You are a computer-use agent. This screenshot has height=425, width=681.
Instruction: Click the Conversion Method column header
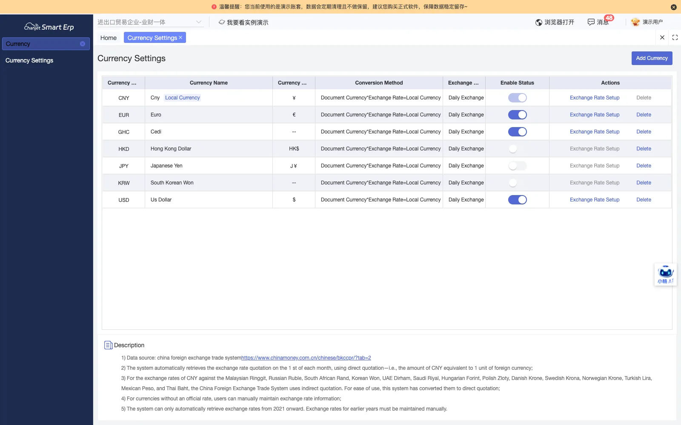pyautogui.click(x=379, y=83)
